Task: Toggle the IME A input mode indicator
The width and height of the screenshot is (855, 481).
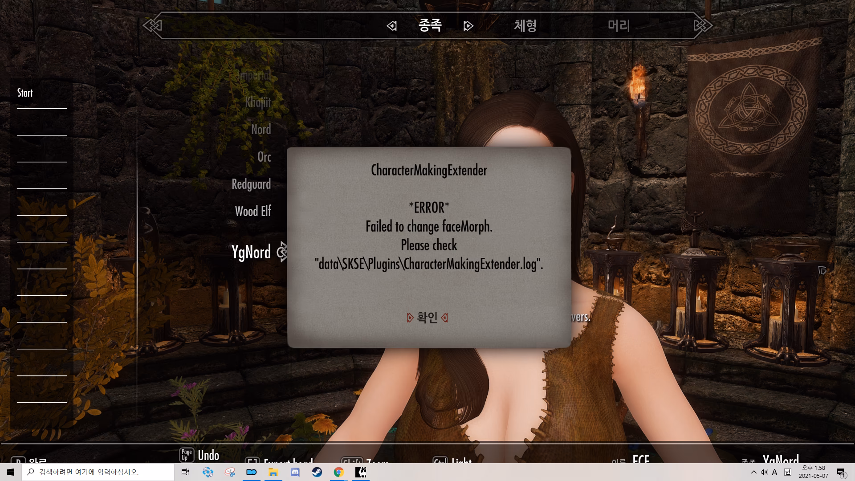Action: tap(775, 472)
